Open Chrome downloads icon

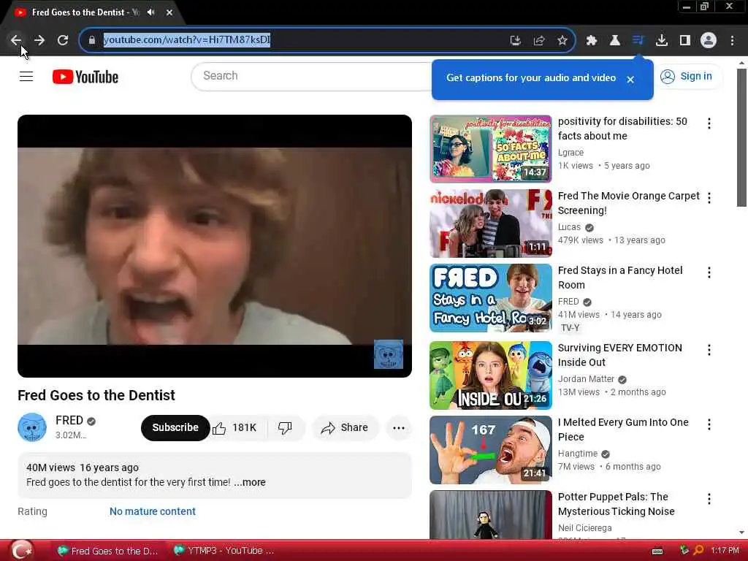pyautogui.click(x=662, y=41)
